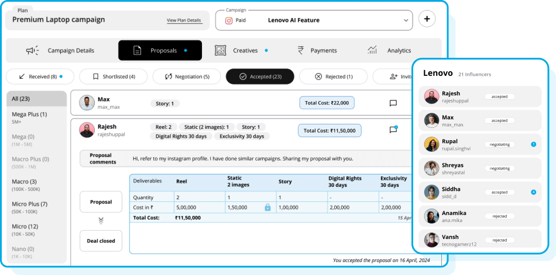This screenshot has width=556, height=275.
Task: Show Shortlisted (4) proposals
Action: [x=113, y=76]
